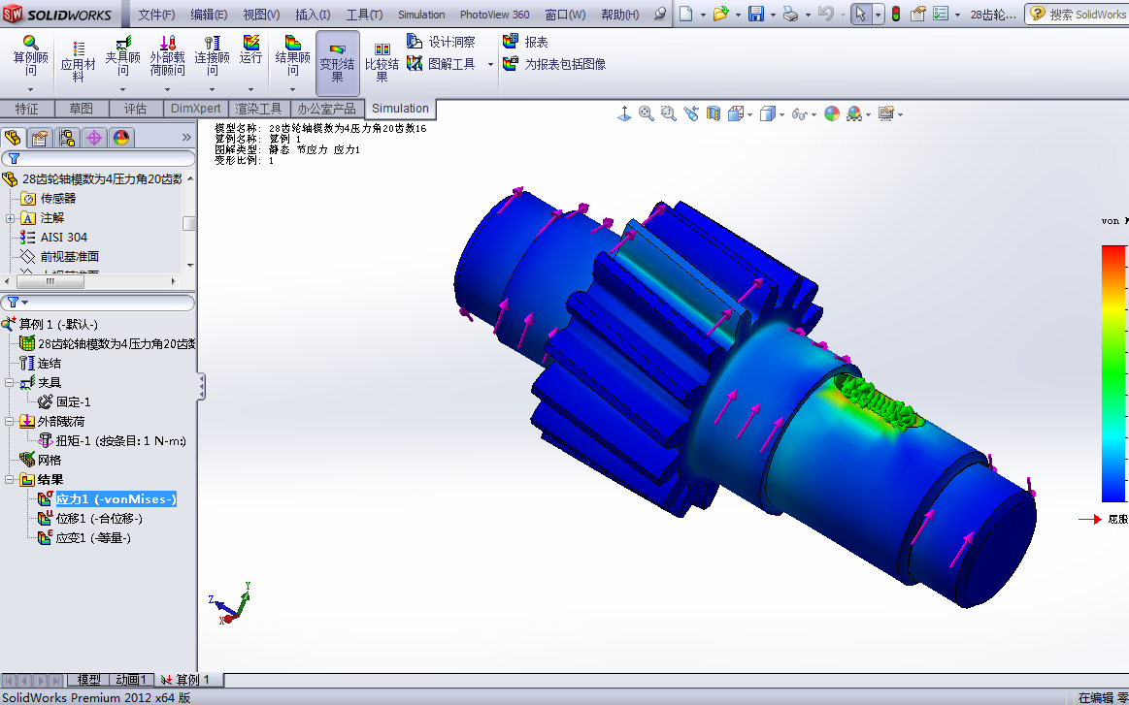Open the Help (帮助) menu

pyautogui.click(x=620, y=15)
